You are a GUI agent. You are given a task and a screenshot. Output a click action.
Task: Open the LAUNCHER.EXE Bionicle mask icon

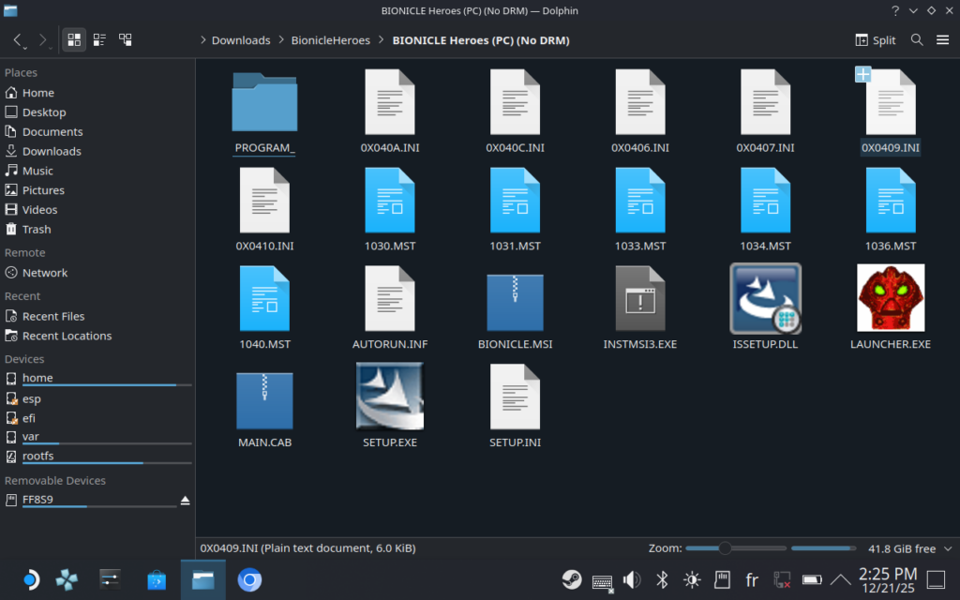[890, 298]
